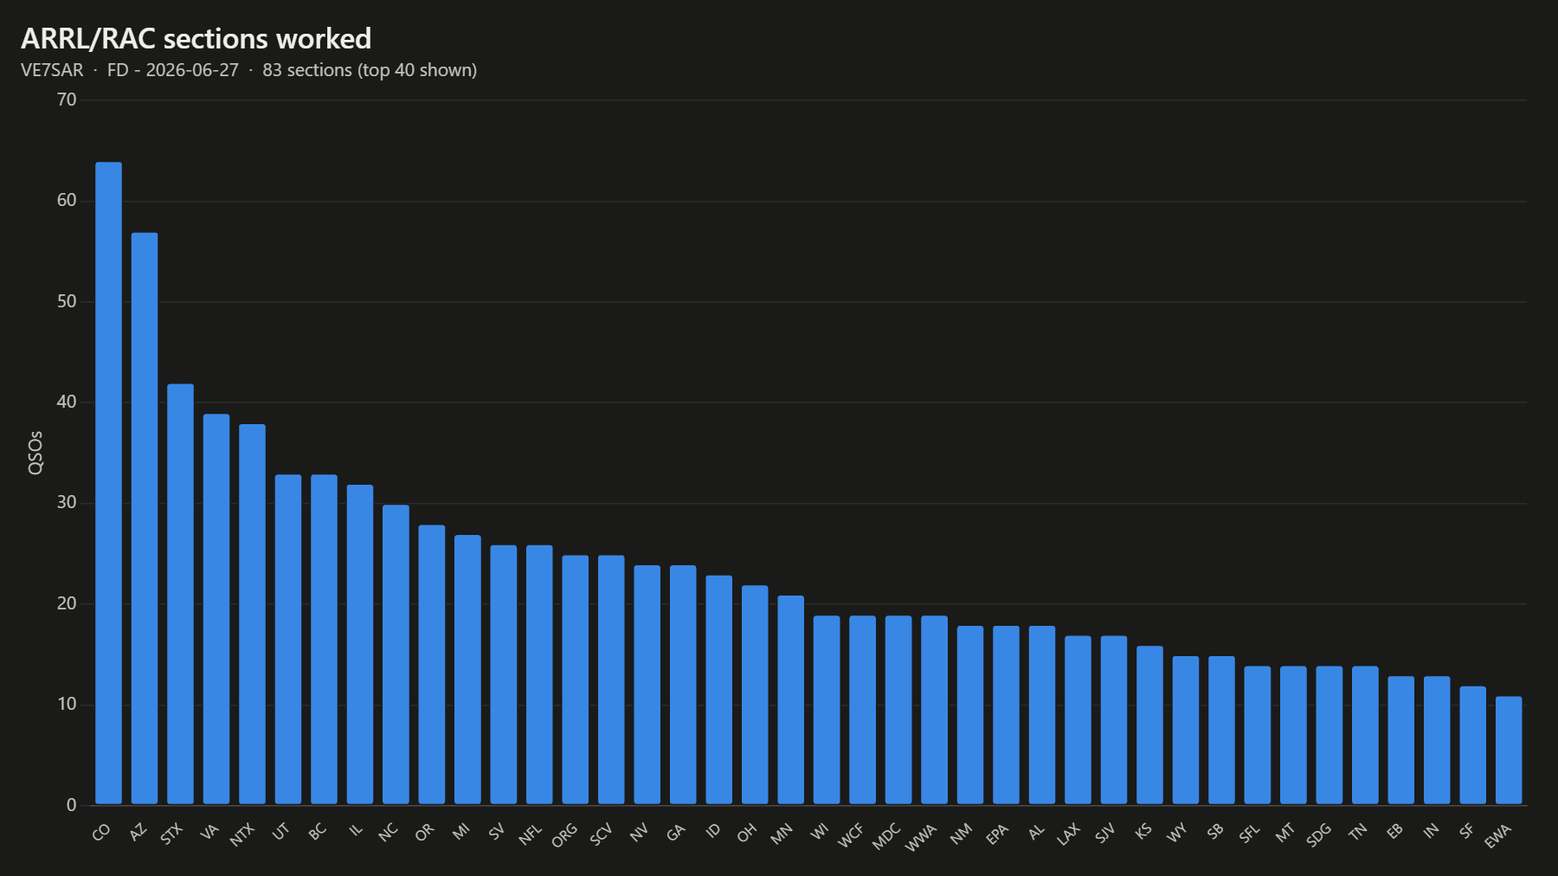This screenshot has height=876, width=1558.
Task: Select the OR section bar
Action: (x=432, y=665)
